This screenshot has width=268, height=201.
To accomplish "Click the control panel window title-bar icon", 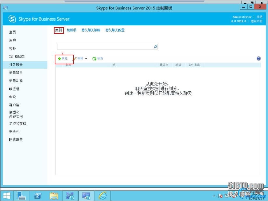I will [5, 8].
